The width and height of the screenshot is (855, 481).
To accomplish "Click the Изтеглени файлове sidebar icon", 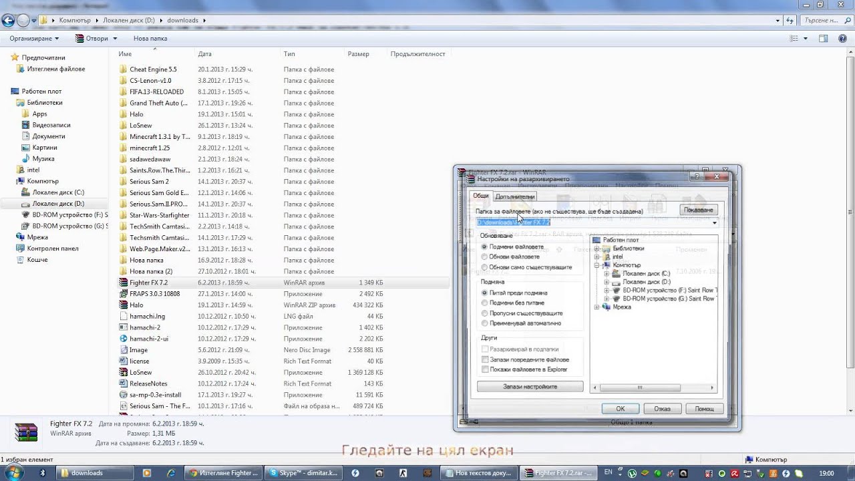I will pos(21,69).
